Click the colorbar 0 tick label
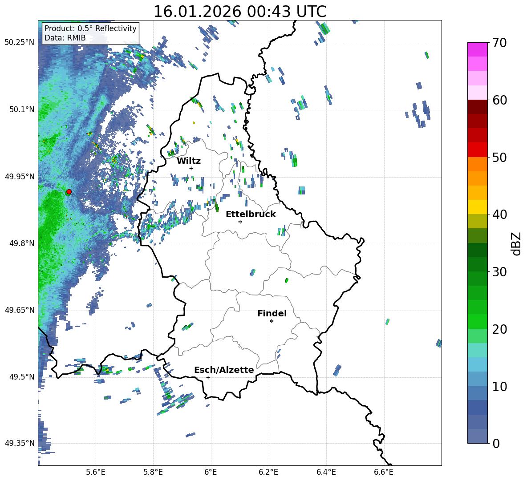Image resolution: width=527 pixels, height=481 pixels. pos(496,443)
